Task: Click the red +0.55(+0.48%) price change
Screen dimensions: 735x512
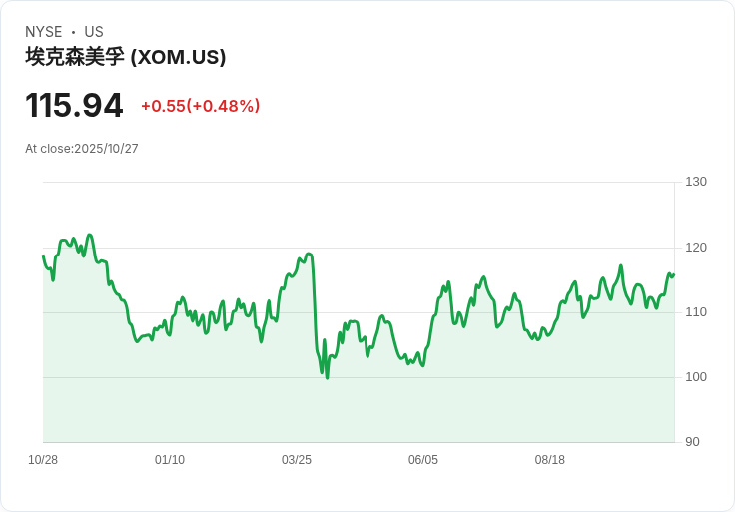Action: click(x=200, y=106)
